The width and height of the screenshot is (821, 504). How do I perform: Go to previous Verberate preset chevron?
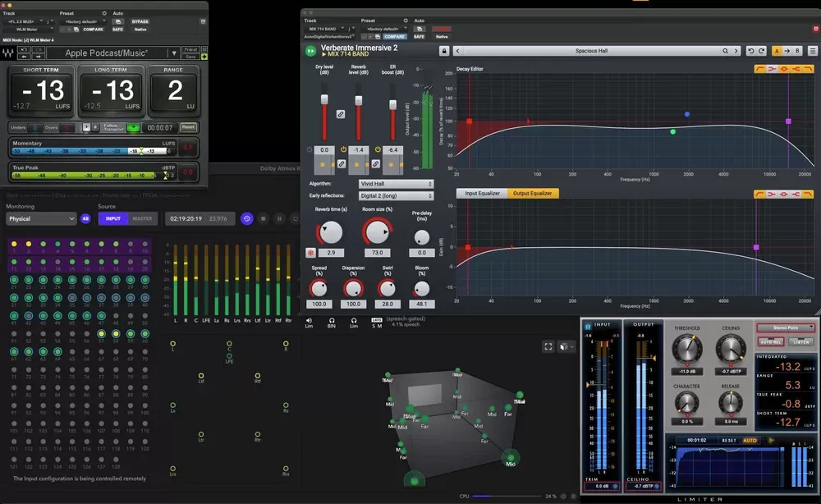coord(457,51)
